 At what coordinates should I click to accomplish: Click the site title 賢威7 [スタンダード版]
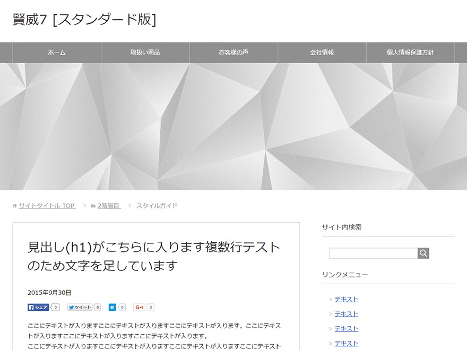(84, 20)
